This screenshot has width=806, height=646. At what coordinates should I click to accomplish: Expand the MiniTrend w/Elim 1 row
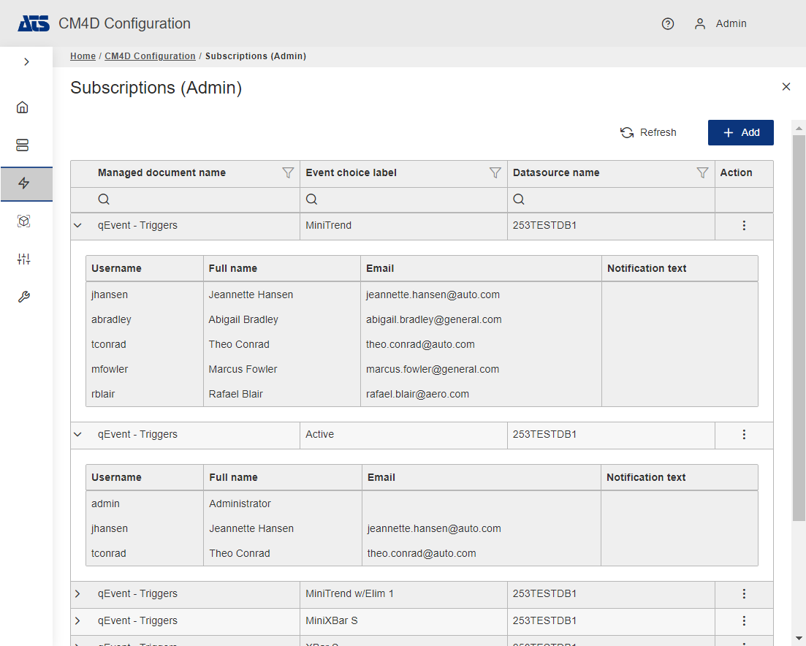tap(78, 594)
